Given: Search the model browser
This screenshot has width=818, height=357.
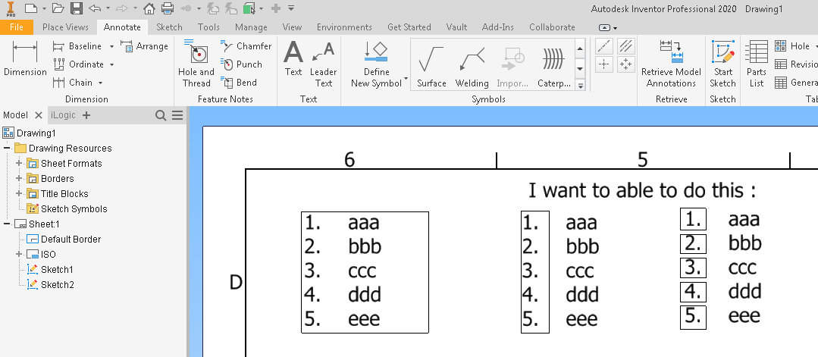Looking at the screenshot, I should point(161,115).
